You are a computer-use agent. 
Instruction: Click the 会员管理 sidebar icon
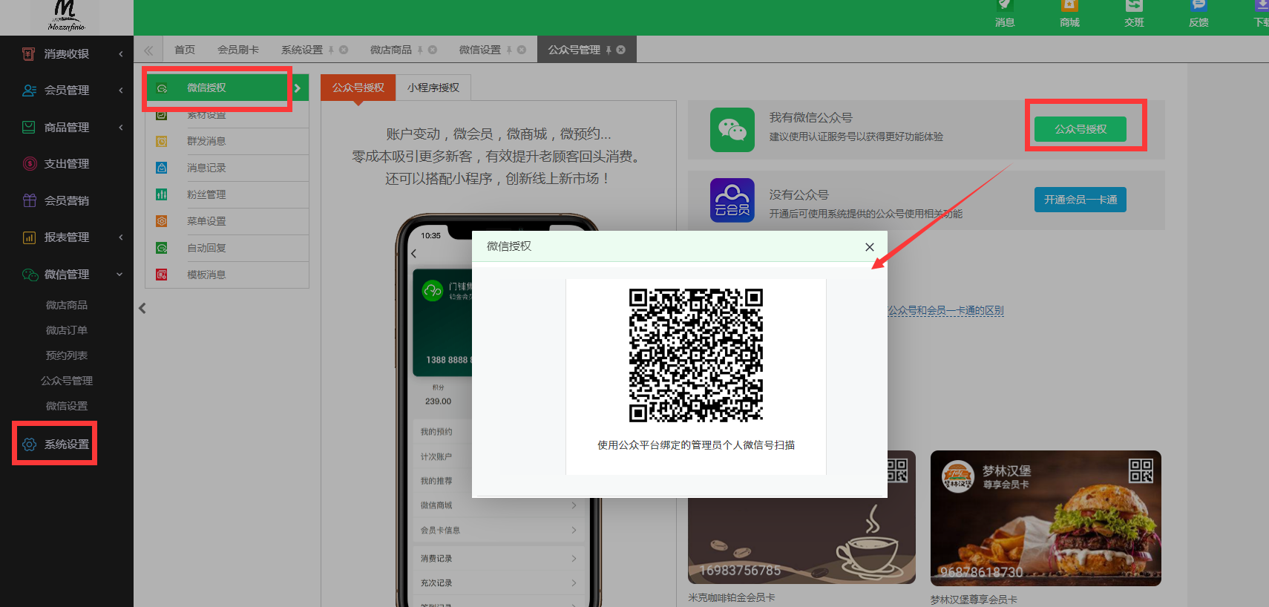click(x=29, y=90)
